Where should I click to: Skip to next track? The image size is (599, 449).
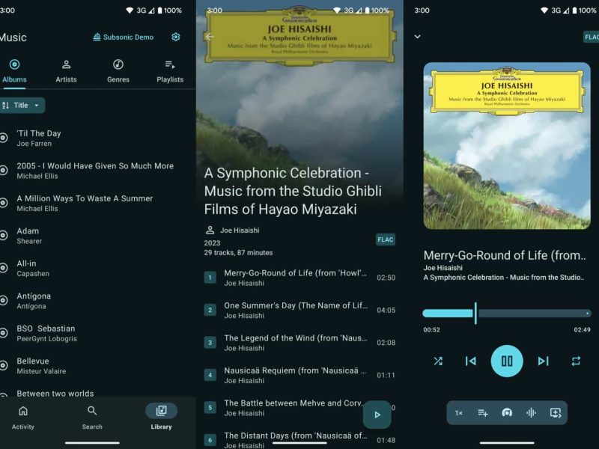tap(543, 361)
